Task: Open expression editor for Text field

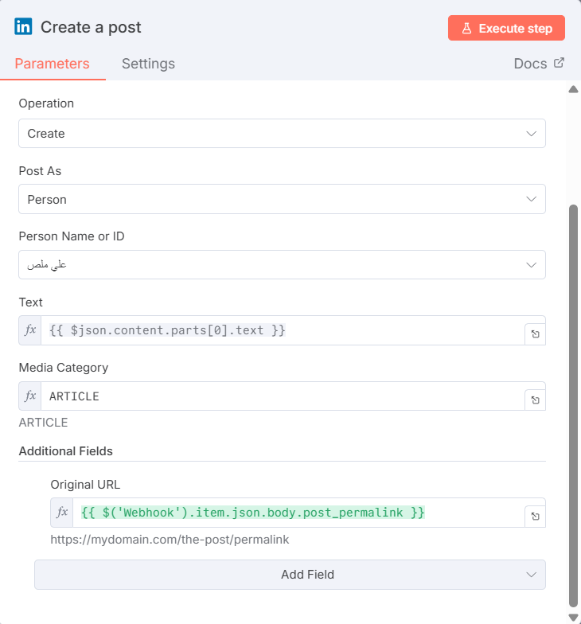Action: click(535, 334)
